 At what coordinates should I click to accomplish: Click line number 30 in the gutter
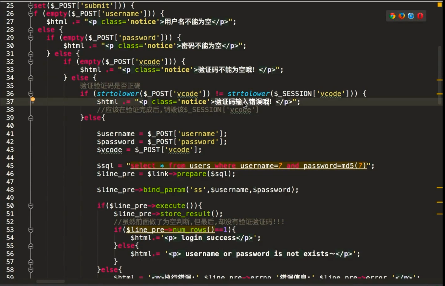tap(10, 46)
